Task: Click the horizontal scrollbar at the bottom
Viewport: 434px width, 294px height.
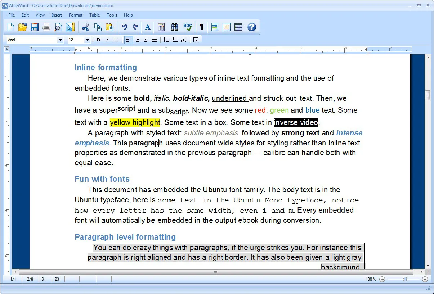Action: coord(215,272)
